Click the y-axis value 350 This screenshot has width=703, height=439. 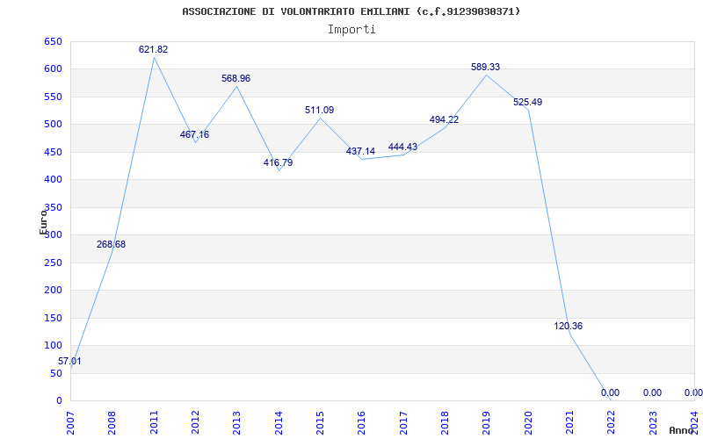click(x=53, y=207)
